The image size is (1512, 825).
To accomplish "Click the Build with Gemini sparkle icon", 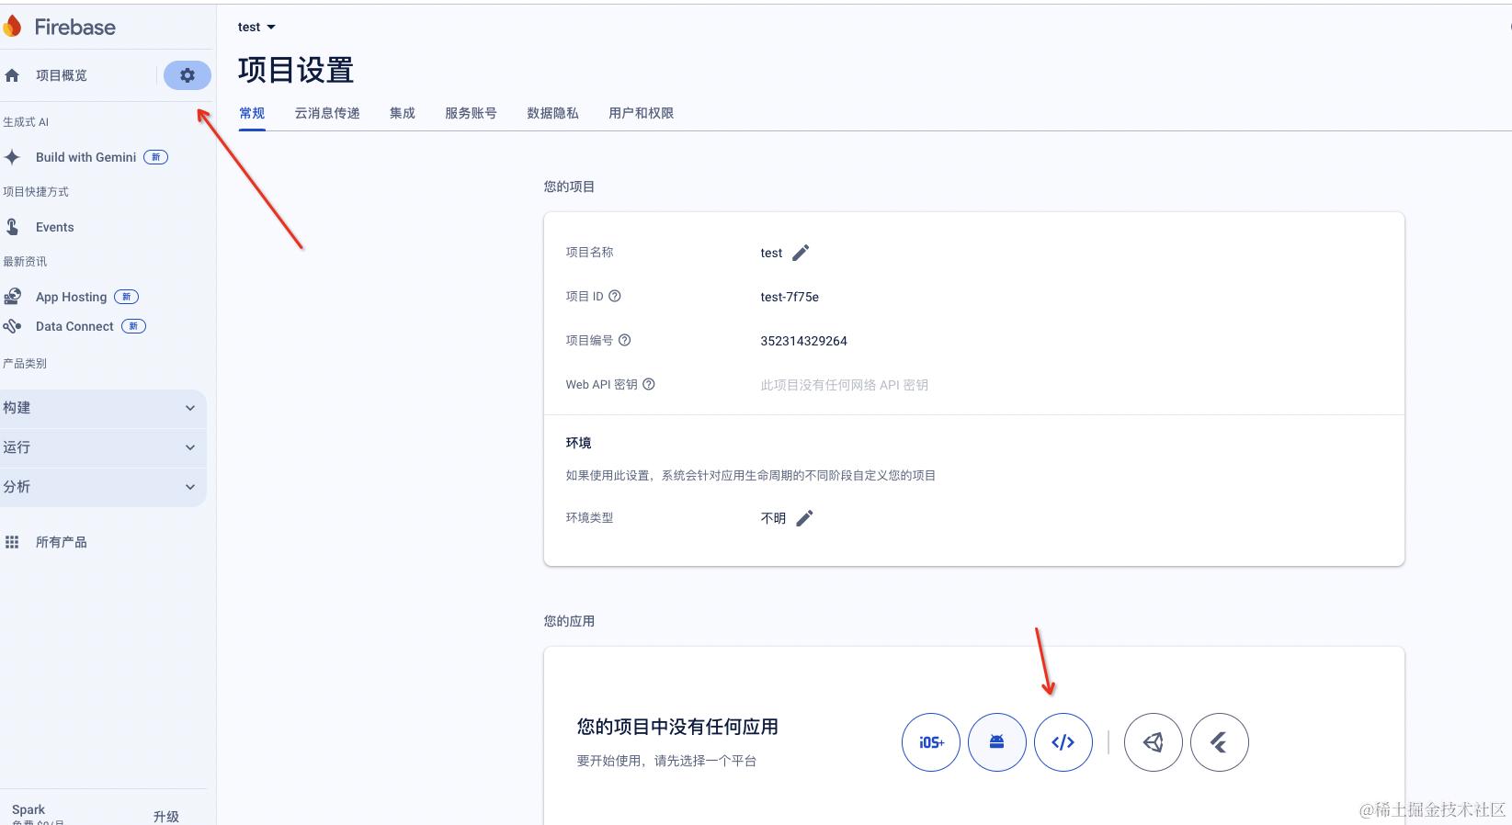I will pyautogui.click(x=12, y=157).
